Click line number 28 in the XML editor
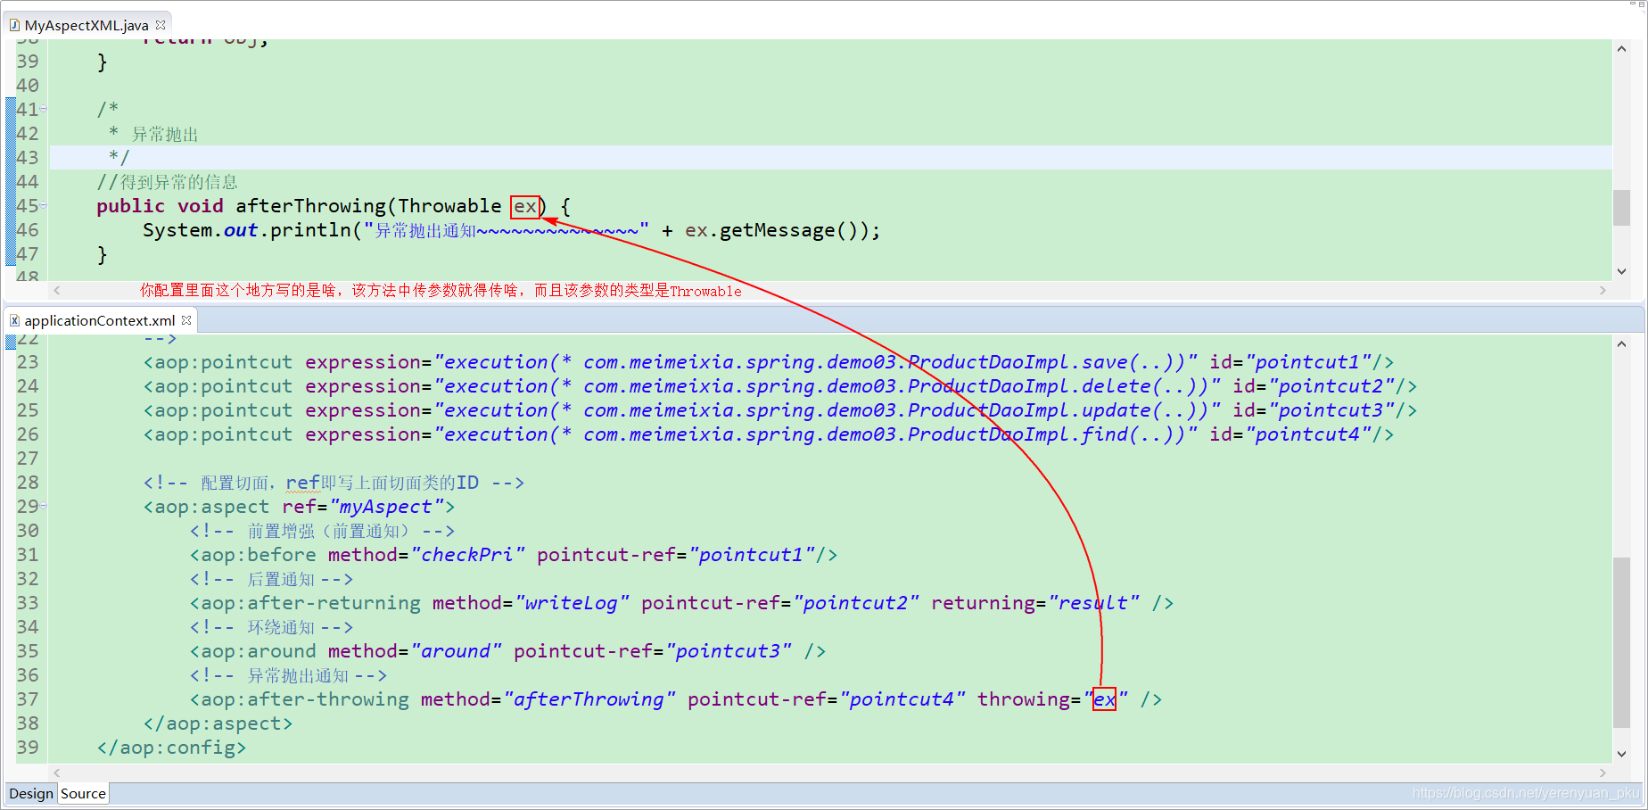This screenshot has height=810, width=1648. point(28,483)
